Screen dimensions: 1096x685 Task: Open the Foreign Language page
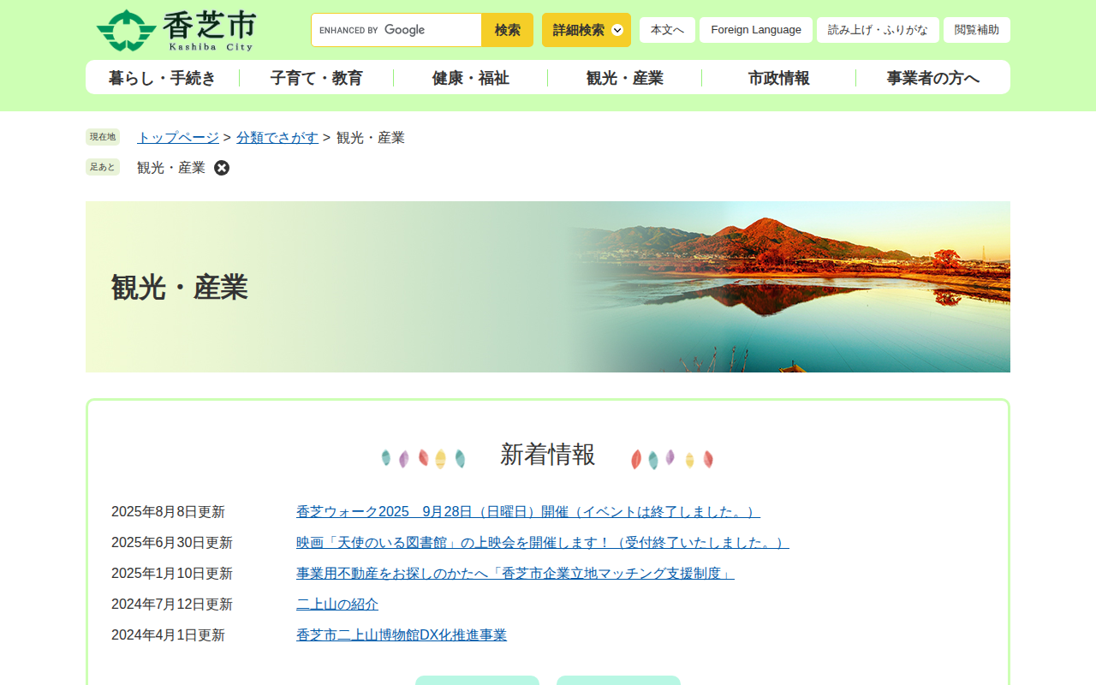756,30
